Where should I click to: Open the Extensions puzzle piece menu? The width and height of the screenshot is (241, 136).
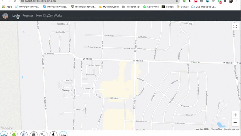tap(225, 1)
